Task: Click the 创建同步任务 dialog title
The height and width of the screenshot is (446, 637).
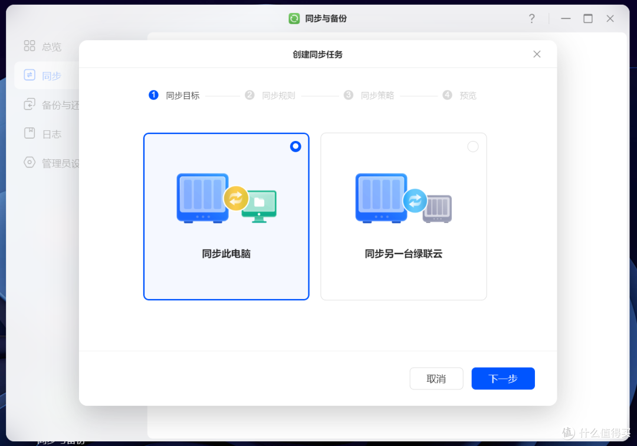Action: [318, 54]
